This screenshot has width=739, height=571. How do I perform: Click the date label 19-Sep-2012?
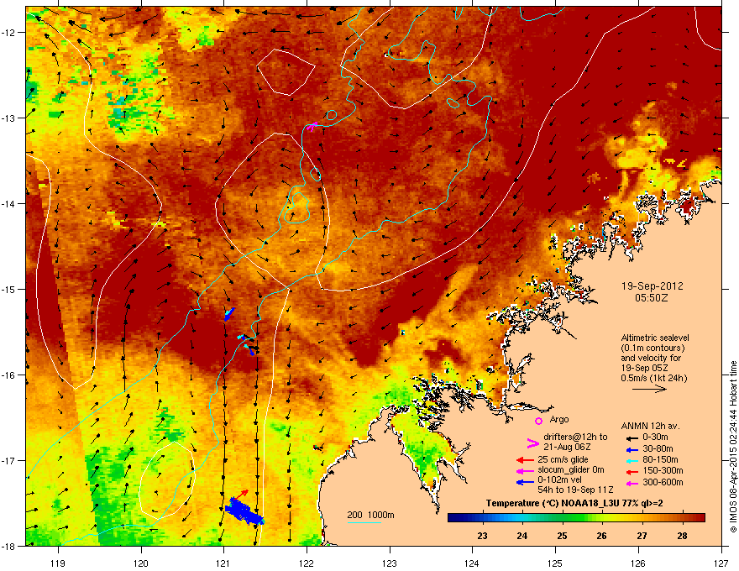(x=652, y=286)
